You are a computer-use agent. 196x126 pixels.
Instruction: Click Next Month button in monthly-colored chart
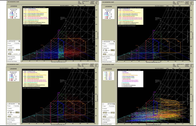[x=110, y=117]
